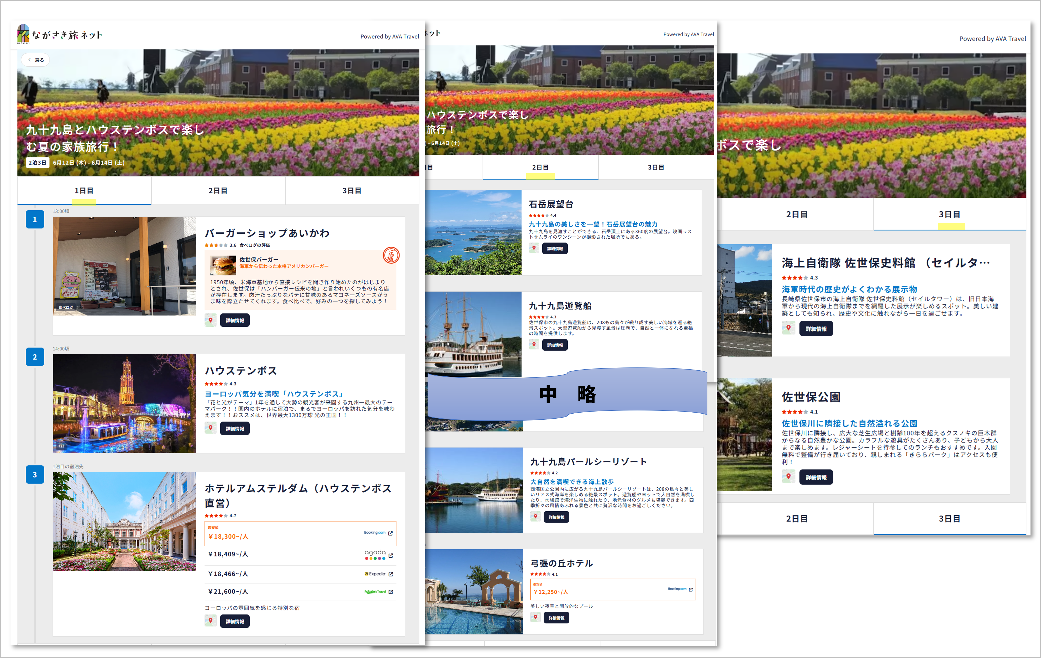This screenshot has height=658, width=1041.
Task: Open 詳細情報 for 海上自衛隊 佐世保史料館
Action: 816,329
